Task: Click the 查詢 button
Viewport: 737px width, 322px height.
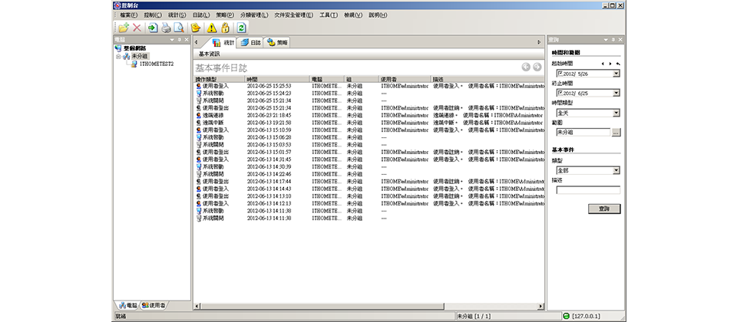Action: [603, 209]
